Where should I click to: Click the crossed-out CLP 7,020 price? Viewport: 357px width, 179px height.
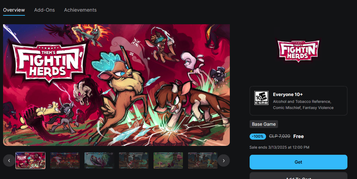point(280,136)
